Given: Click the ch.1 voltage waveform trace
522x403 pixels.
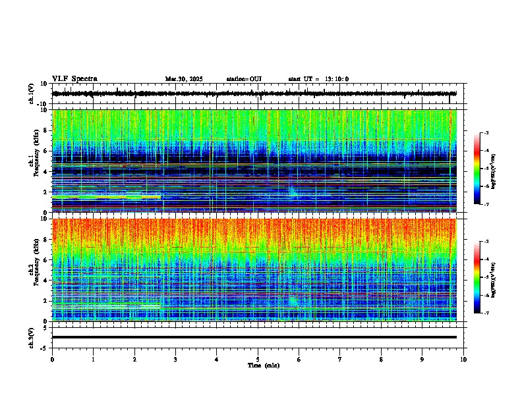Looking at the screenshot, I should pos(254,94).
